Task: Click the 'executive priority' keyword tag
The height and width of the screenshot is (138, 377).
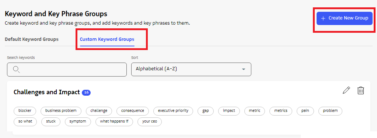Action: [173, 111]
